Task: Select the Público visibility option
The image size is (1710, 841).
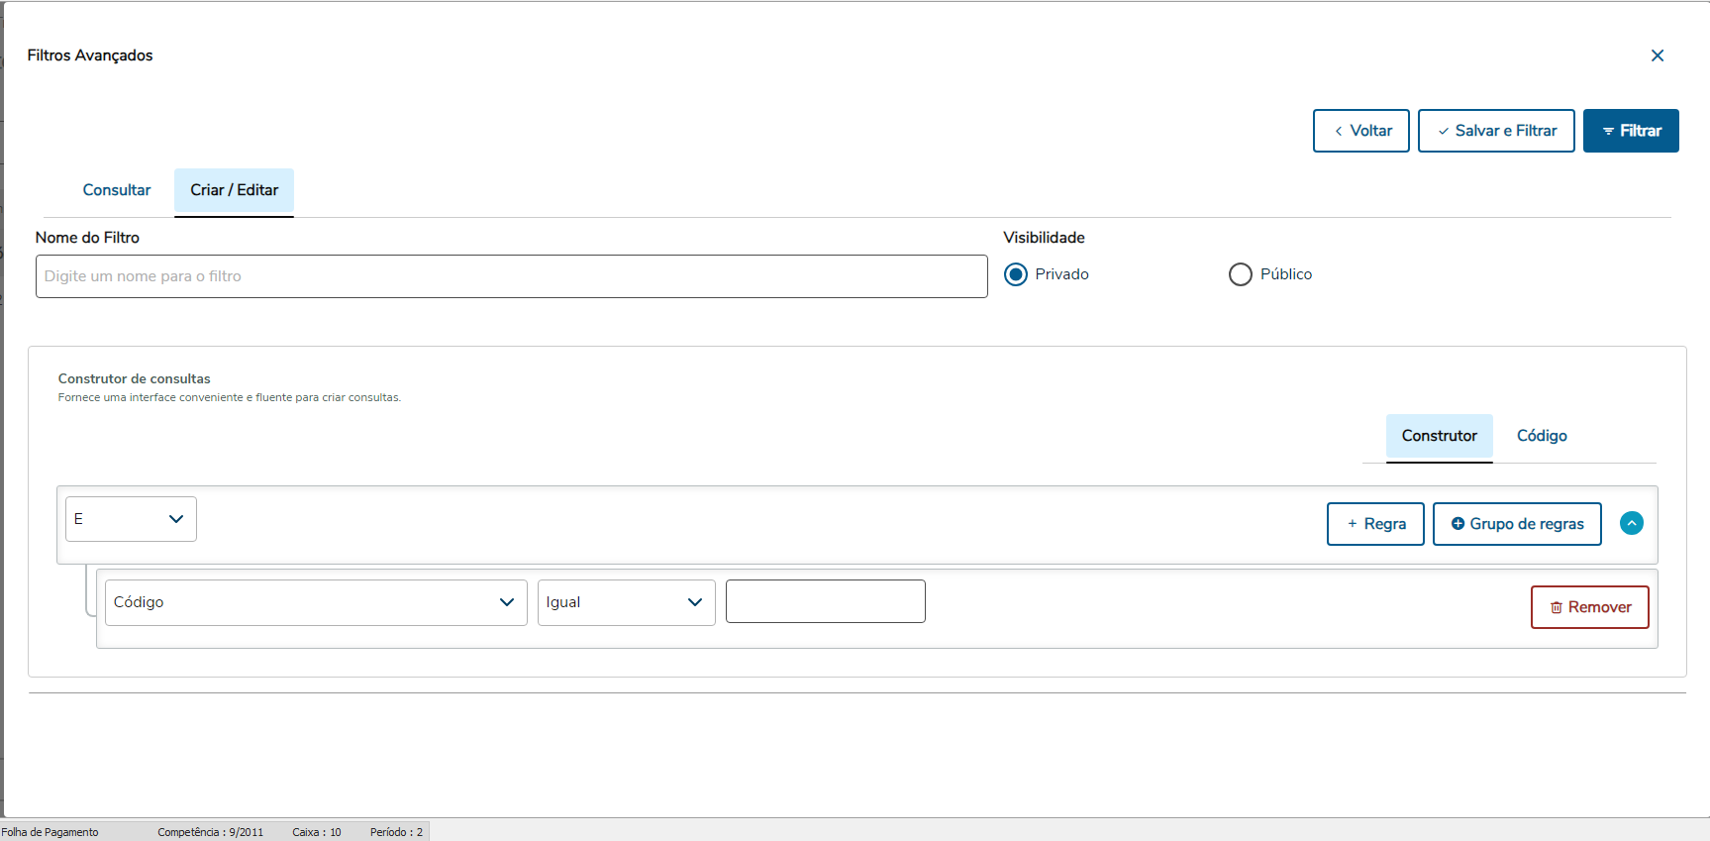Action: point(1241,274)
